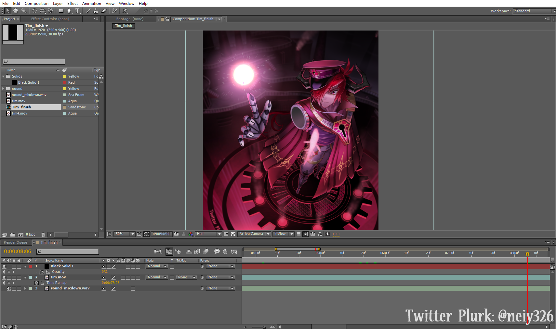Take a snapshot with the camera icon
This screenshot has width=556, height=329.
point(176,234)
